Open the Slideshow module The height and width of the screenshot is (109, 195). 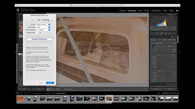tap(156, 11)
